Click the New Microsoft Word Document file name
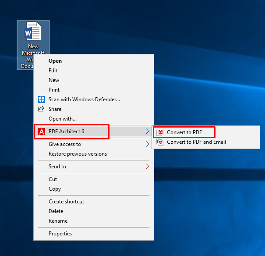The height and width of the screenshot is (256, 265). tap(33, 56)
